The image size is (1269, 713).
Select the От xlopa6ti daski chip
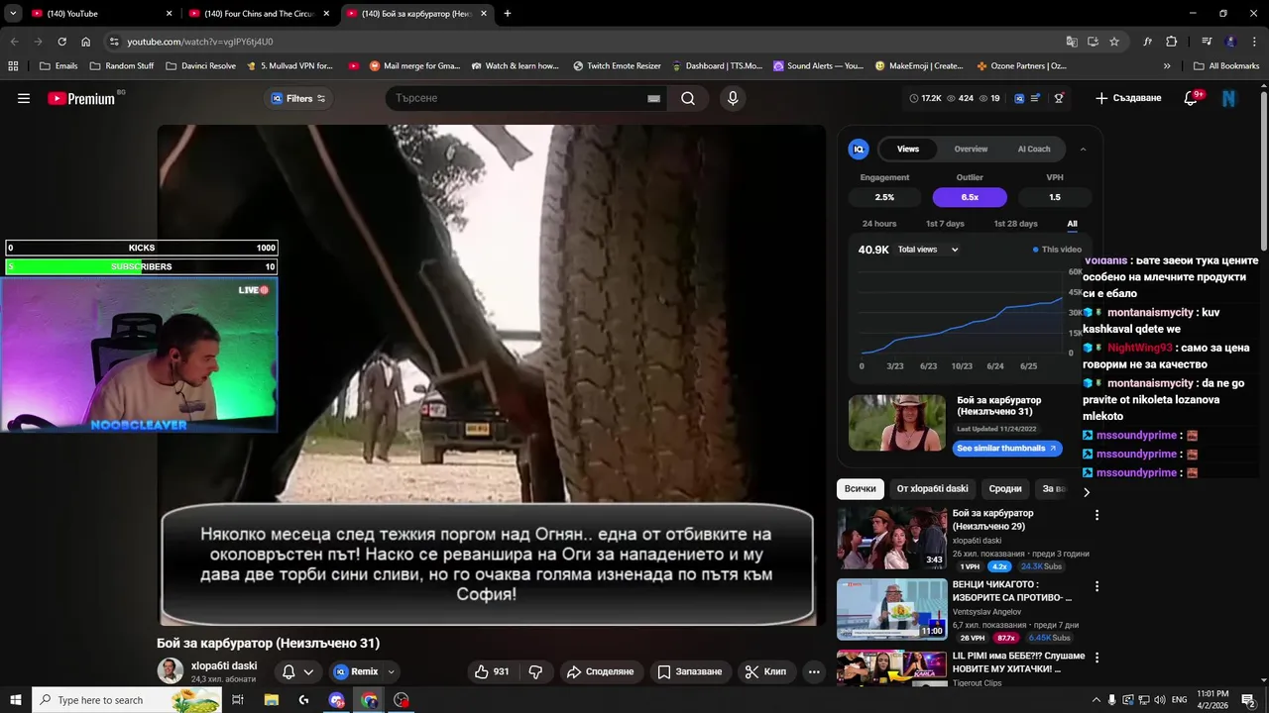(932, 488)
